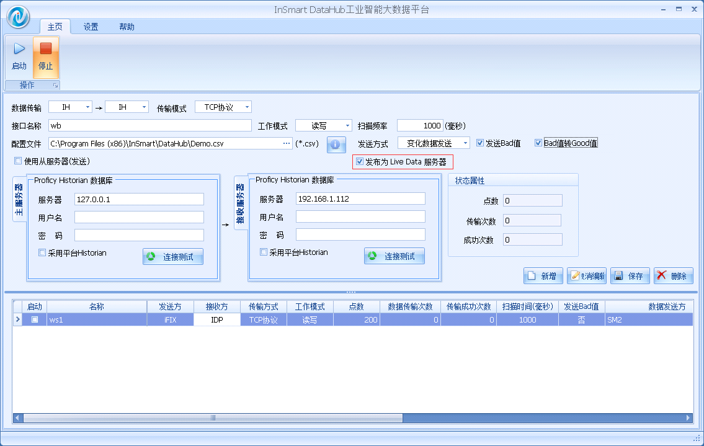
Task: Click receiving server 连接测试 button
Action: tap(394, 256)
